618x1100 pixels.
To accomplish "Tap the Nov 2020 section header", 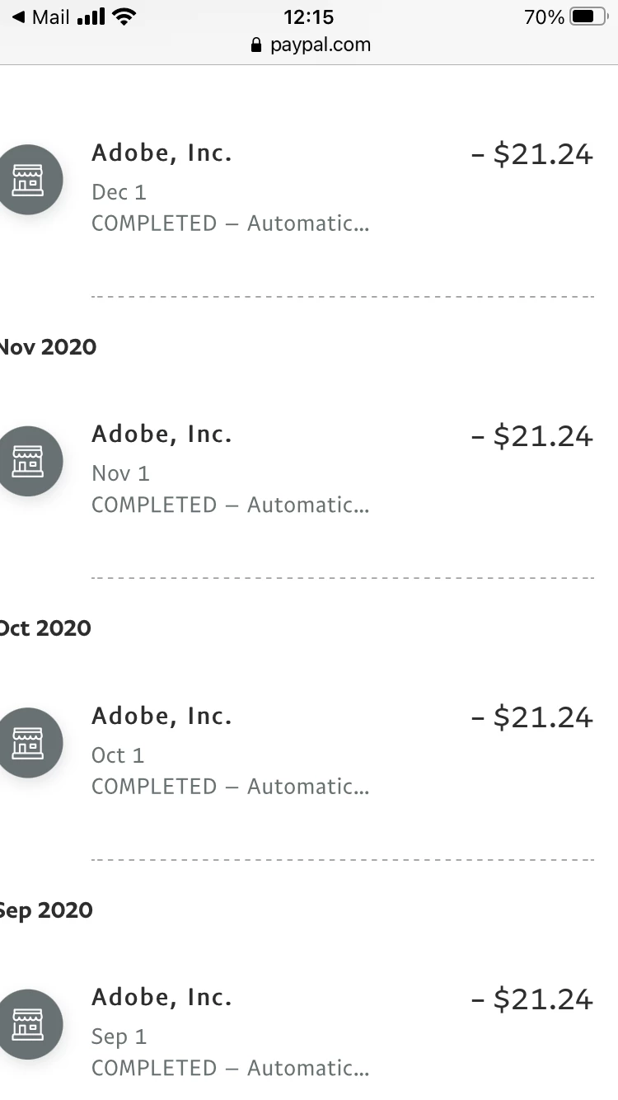I will [48, 347].
